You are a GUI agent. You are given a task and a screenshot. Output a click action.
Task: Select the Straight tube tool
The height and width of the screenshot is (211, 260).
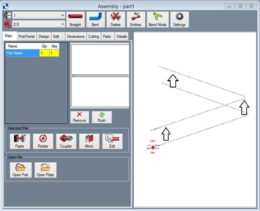(x=75, y=19)
